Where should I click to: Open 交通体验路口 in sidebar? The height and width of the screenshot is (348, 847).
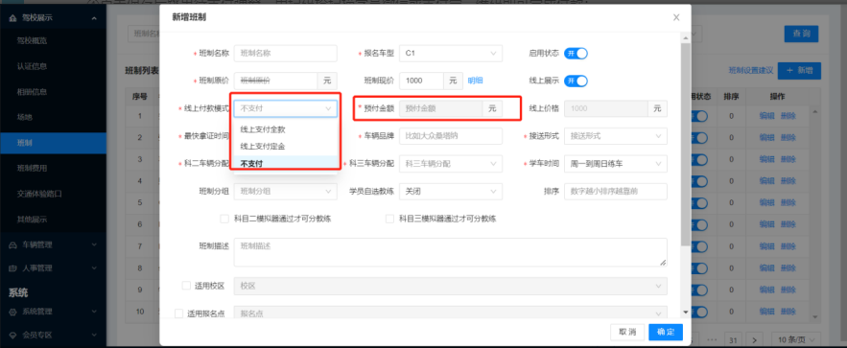[39, 194]
